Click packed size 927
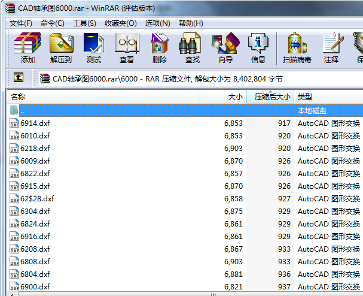 pos(284,199)
